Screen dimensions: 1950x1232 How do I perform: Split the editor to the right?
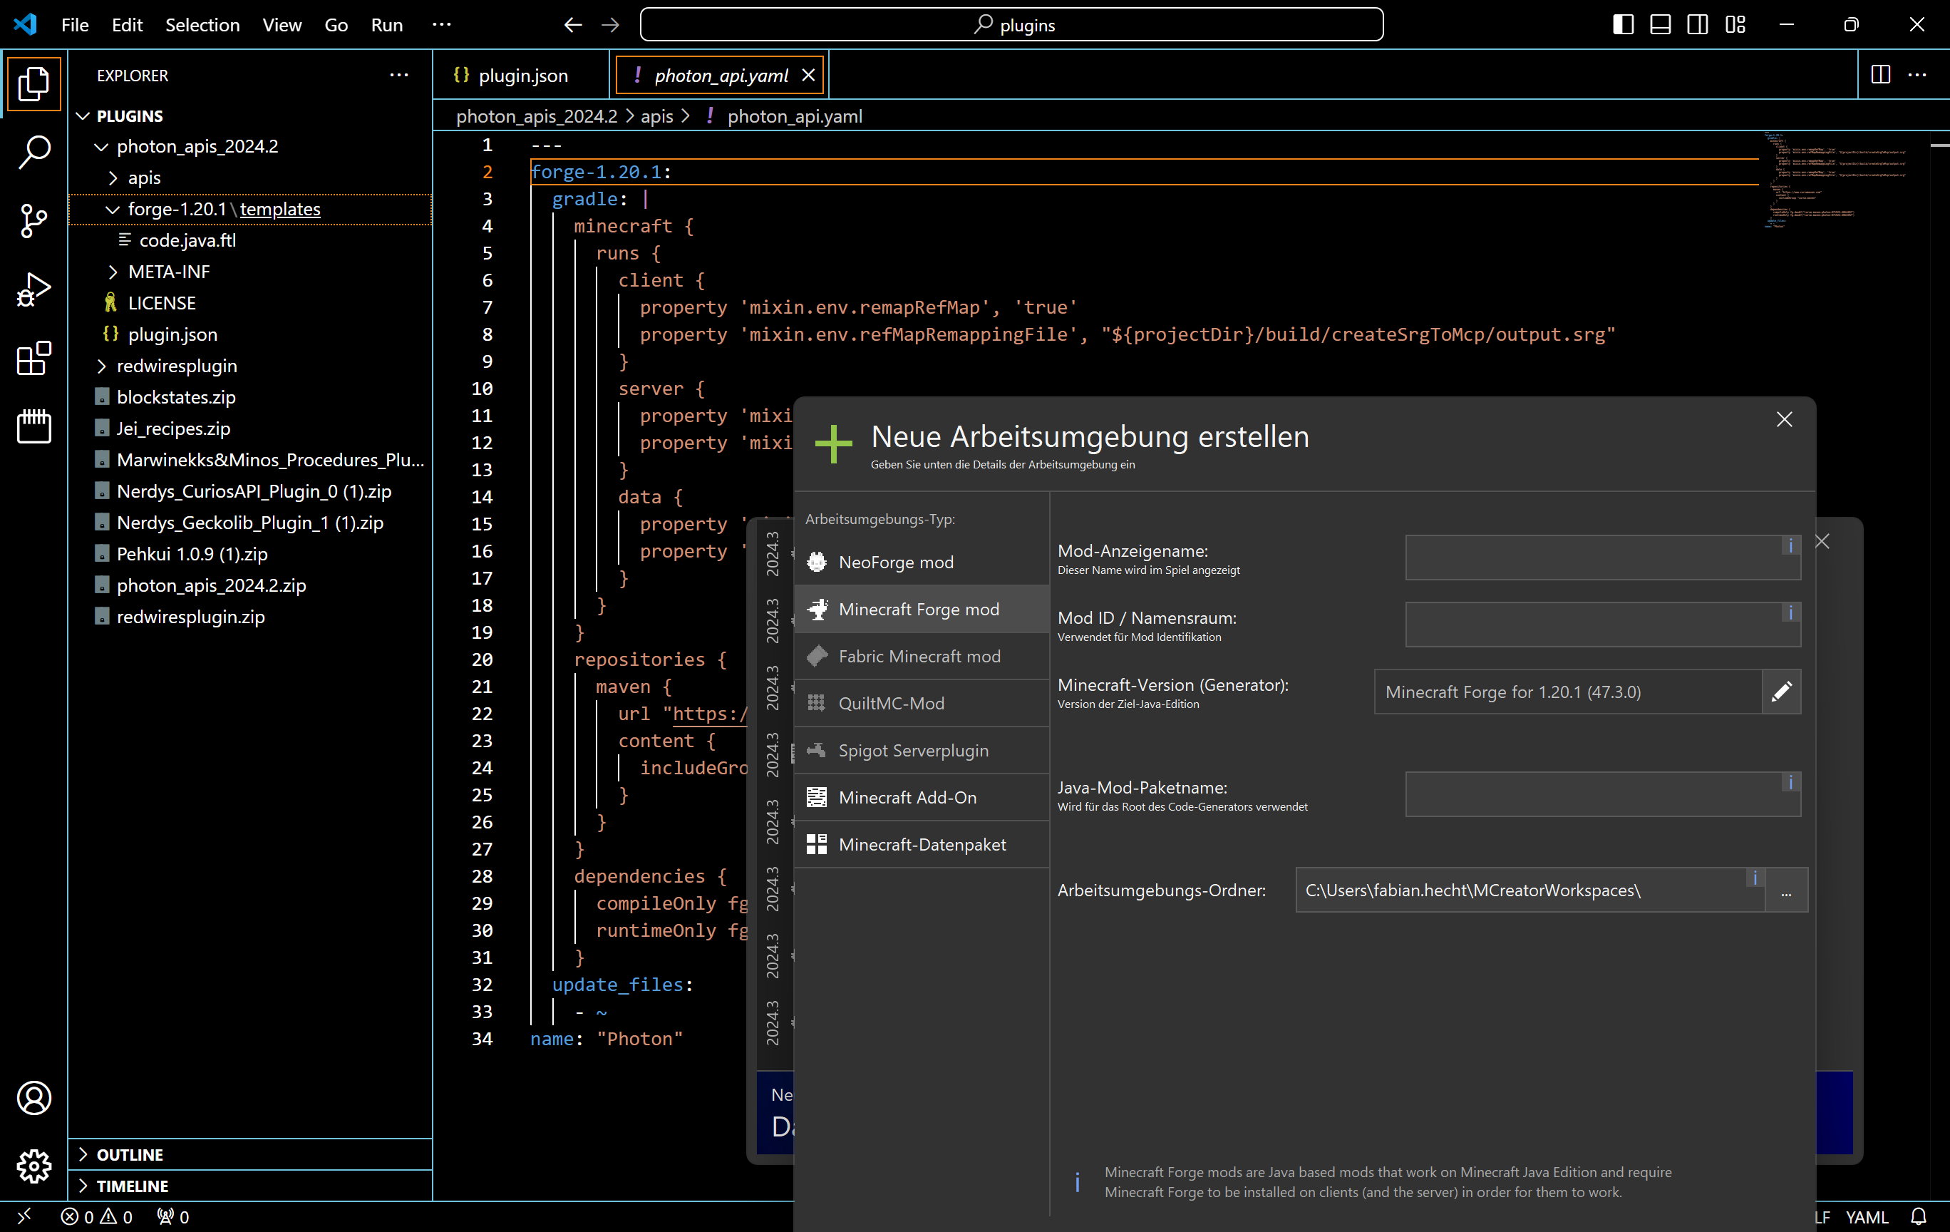[1880, 76]
